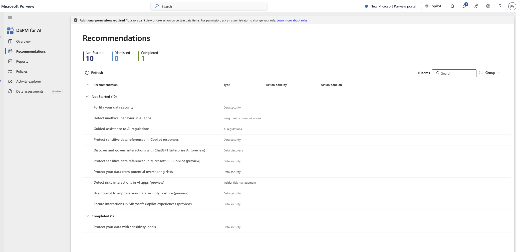
Task: Click the help question mark icon
Action: [x=500, y=6]
